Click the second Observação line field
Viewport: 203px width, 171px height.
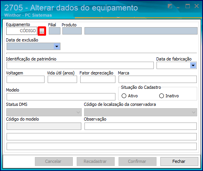tap(101, 136)
